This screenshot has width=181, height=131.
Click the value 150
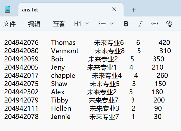[x=160, y=84]
